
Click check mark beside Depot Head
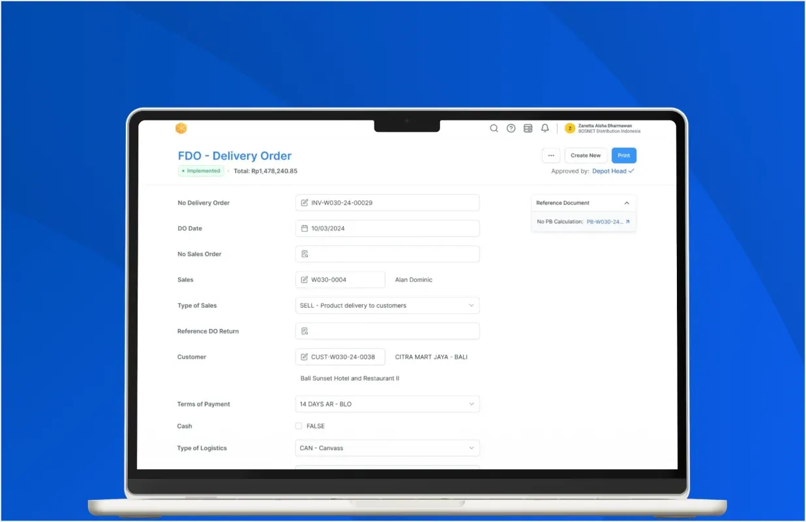[631, 171]
